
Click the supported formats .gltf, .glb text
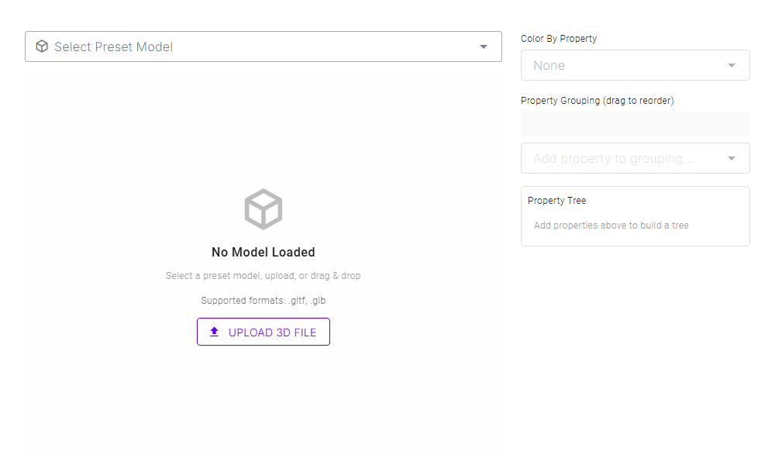tap(263, 300)
